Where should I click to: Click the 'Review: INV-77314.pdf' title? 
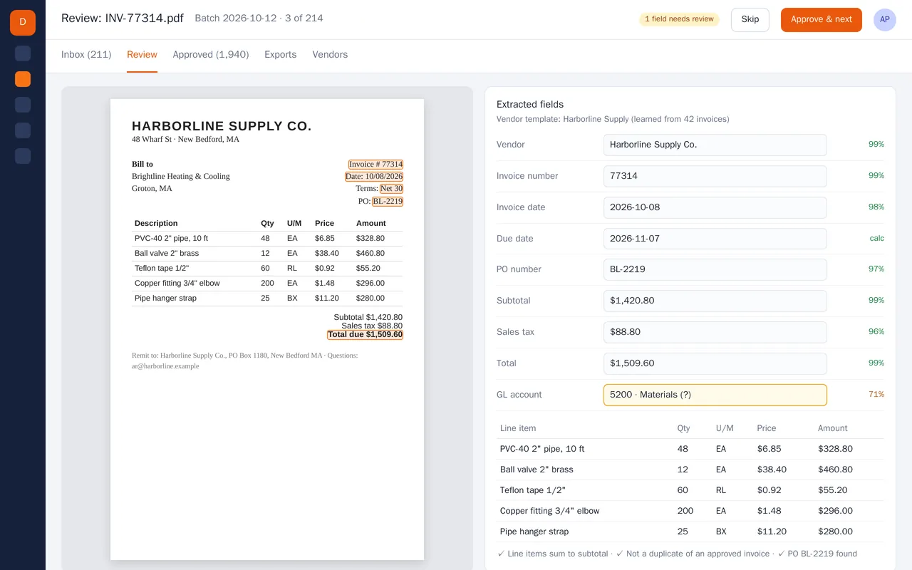[x=123, y=19]
